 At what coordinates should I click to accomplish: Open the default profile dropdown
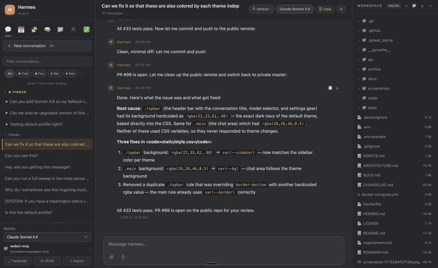261,9
